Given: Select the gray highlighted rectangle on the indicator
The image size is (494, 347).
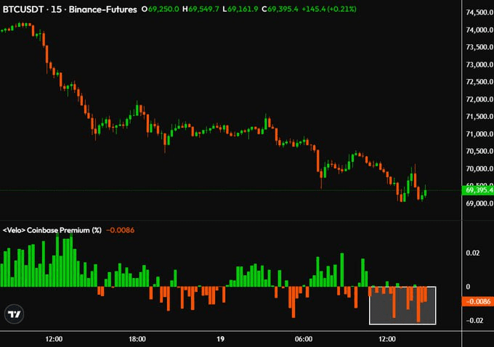Looking at the screenshot, I should (402, 305).
